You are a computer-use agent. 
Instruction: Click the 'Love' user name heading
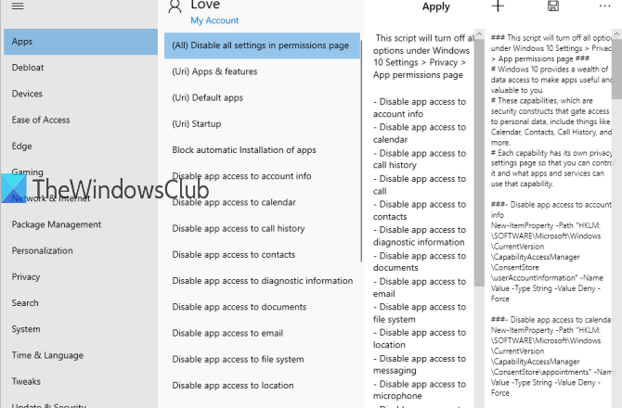tap(205, 6)
